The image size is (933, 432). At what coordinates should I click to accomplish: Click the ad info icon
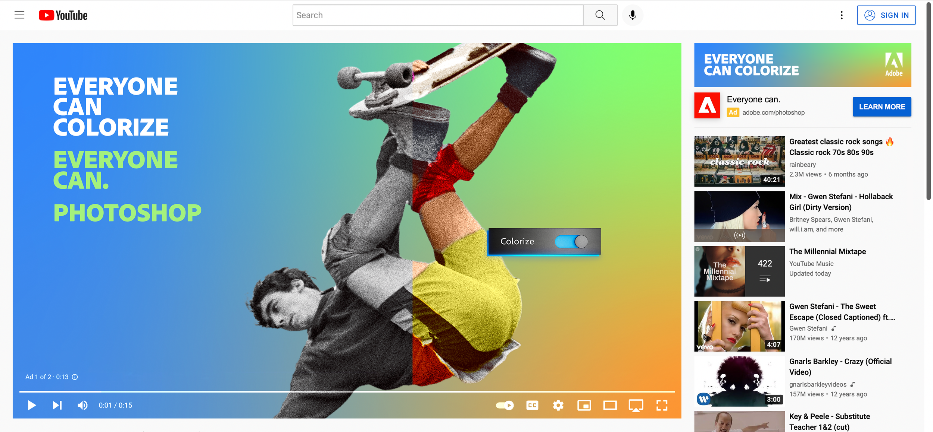click(x=75, y=377)
